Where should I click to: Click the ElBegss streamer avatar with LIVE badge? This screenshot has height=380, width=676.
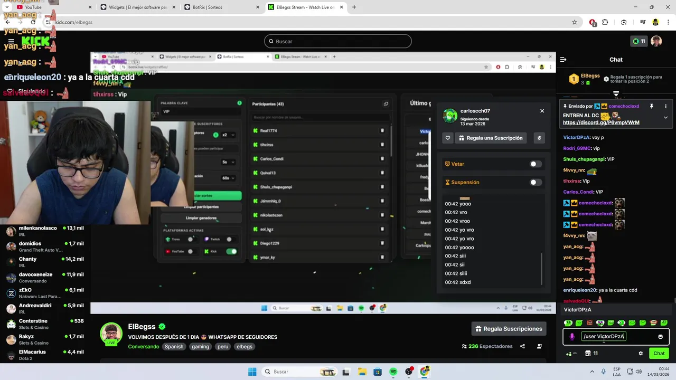[x=111, y=334]
